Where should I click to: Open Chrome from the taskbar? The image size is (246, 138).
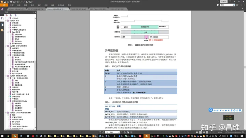pos(8,136)
